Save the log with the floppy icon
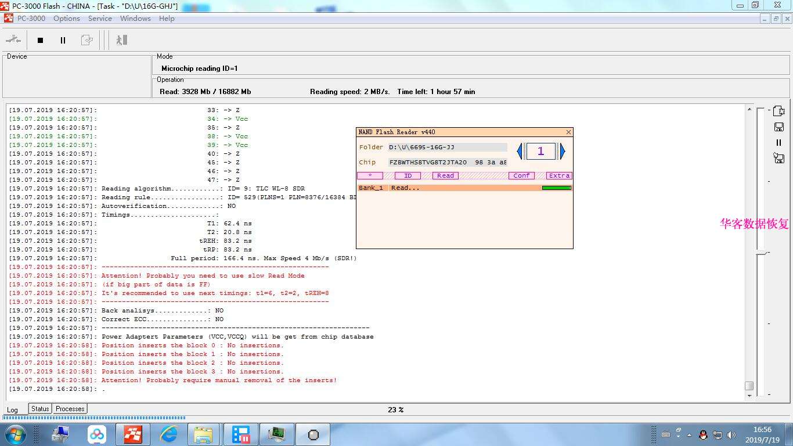This screenshot has width=793, height=446. tap(779, 127)
